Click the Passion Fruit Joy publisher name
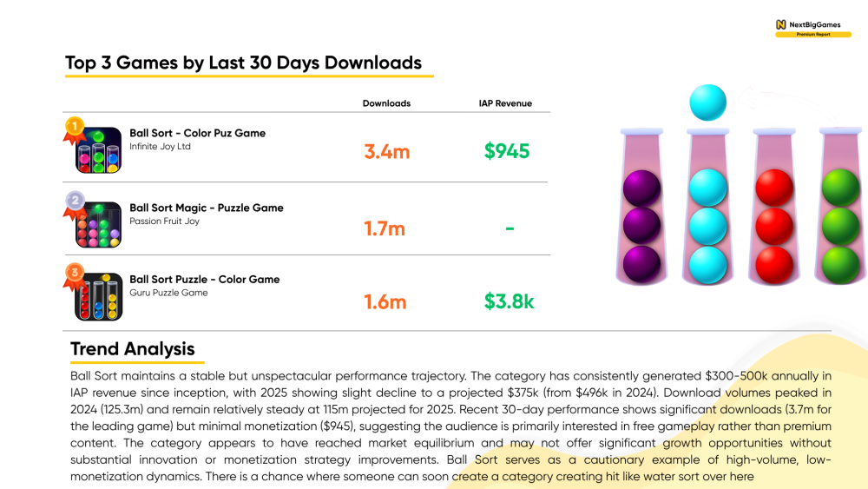The height and width of the screenshot is (489, 868). [x=164, y=221]
